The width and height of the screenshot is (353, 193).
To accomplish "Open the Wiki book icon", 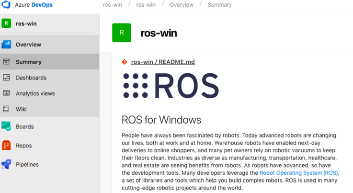I will pyautogui.click(x=6, y=109).
